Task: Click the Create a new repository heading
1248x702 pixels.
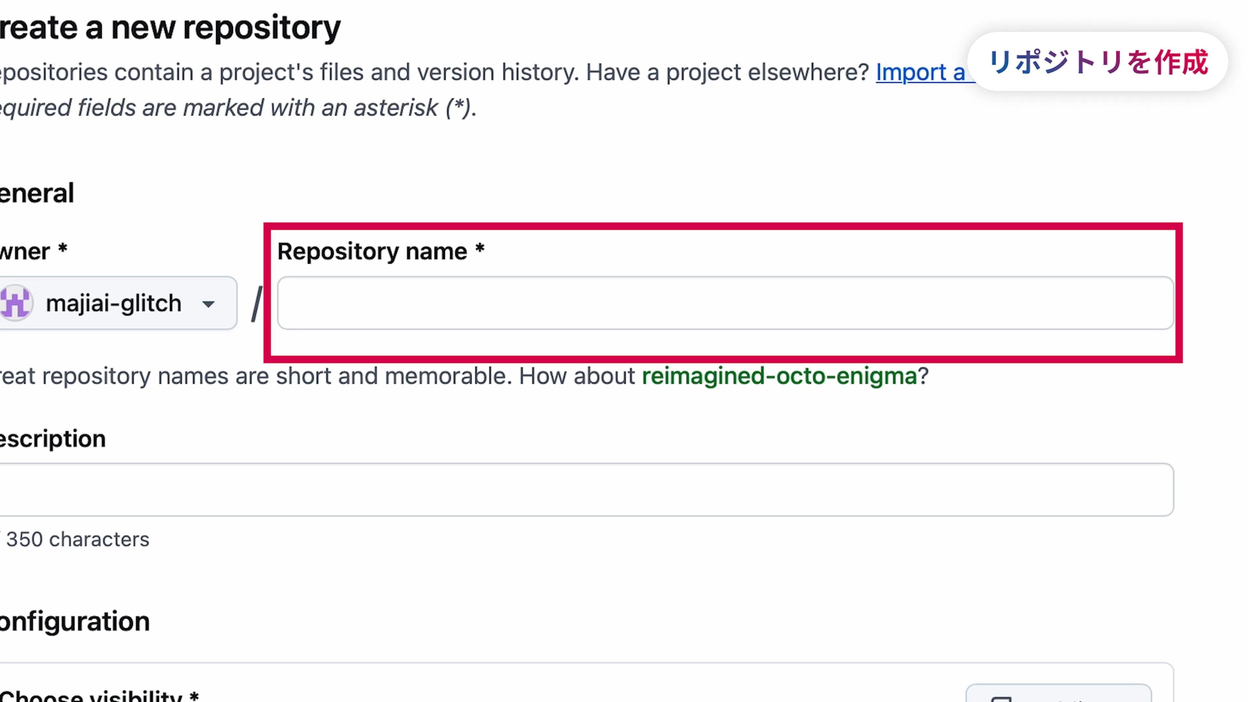Action: 170,28
